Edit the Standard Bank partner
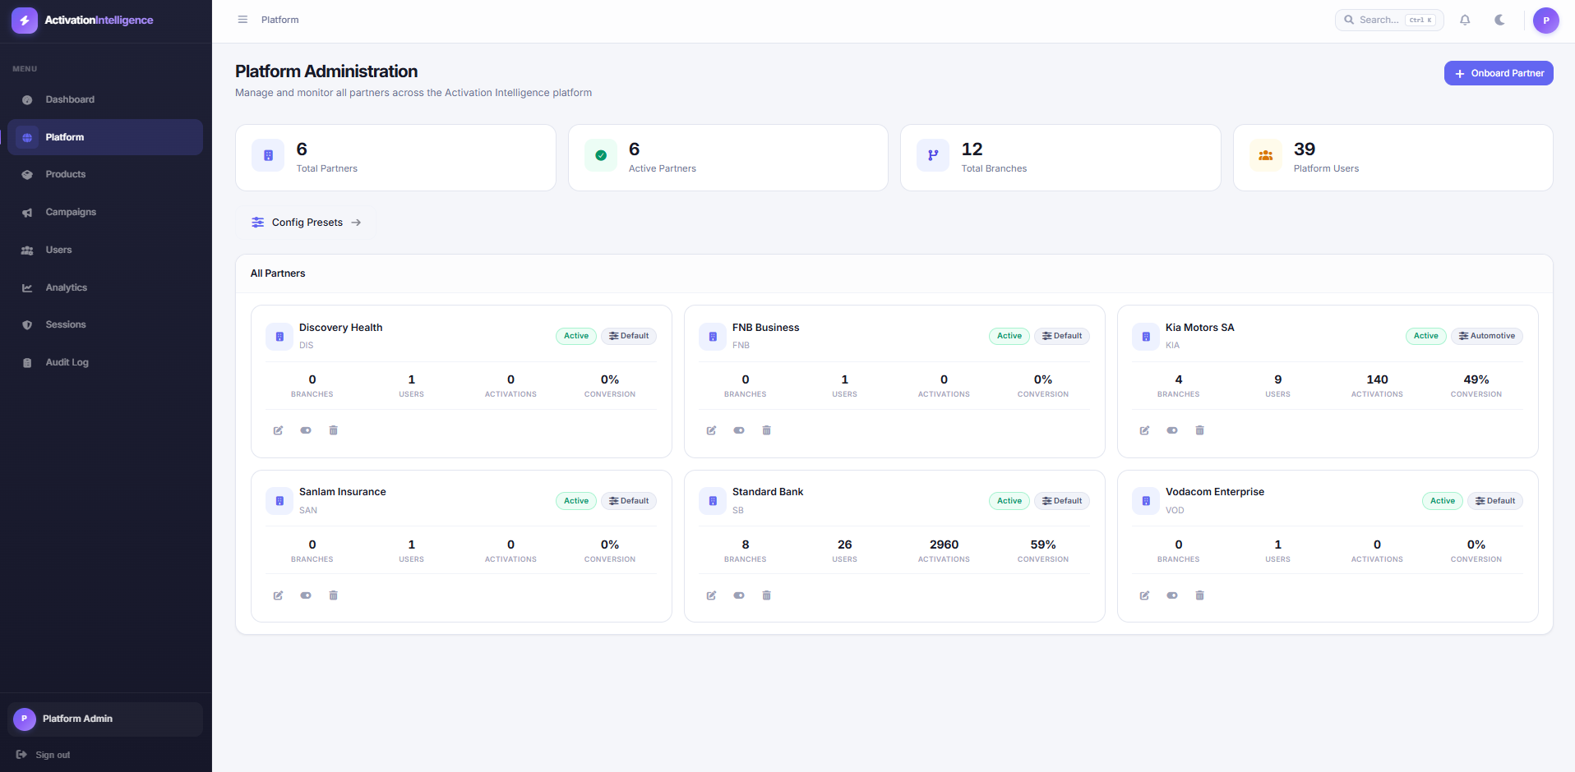The image size is (1575, 772). [x=711, y=595]
